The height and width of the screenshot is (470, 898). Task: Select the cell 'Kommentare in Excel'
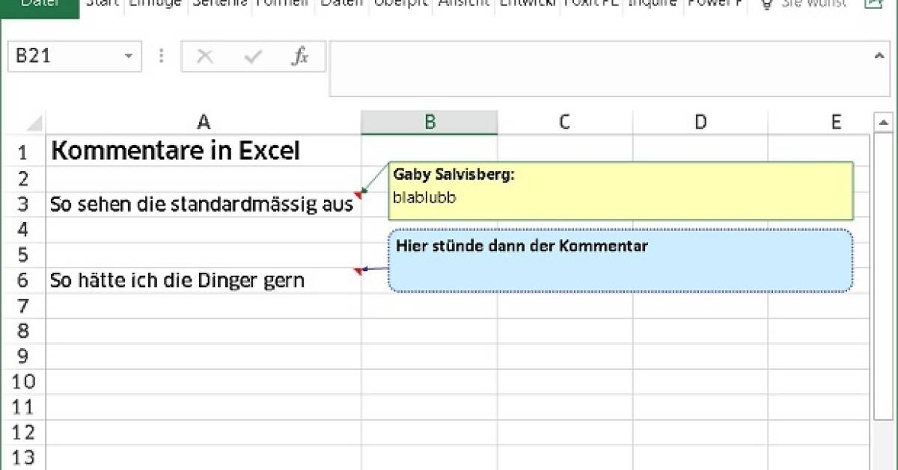(204, 152)
